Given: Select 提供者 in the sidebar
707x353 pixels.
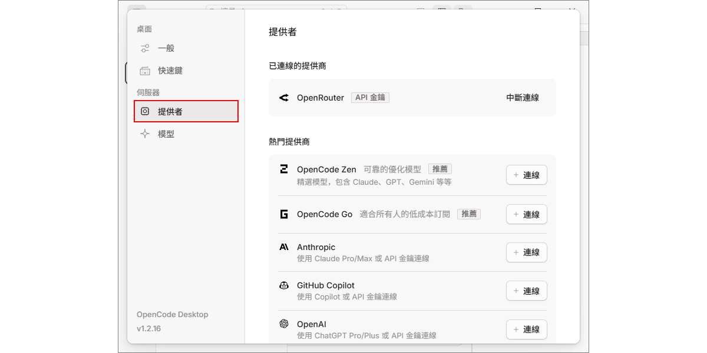Looking at the screenshot, I should pos(186,111).
